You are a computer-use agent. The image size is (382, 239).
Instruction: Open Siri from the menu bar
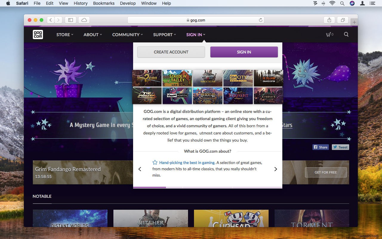tap(352, 3)
